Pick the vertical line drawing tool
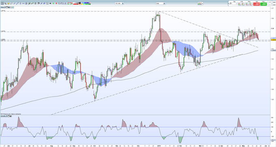276x147 pixels. tap(20, 4)
